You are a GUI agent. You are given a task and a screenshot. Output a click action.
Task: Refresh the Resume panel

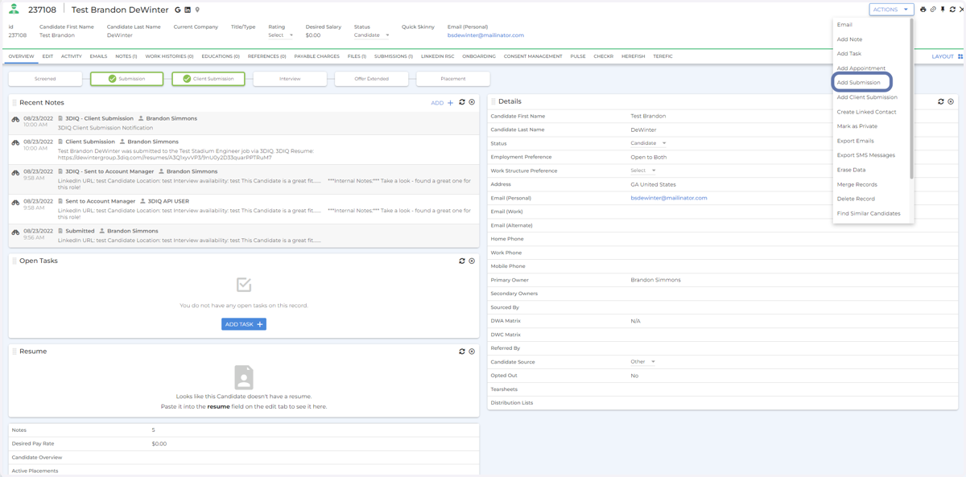pos(462,352)
